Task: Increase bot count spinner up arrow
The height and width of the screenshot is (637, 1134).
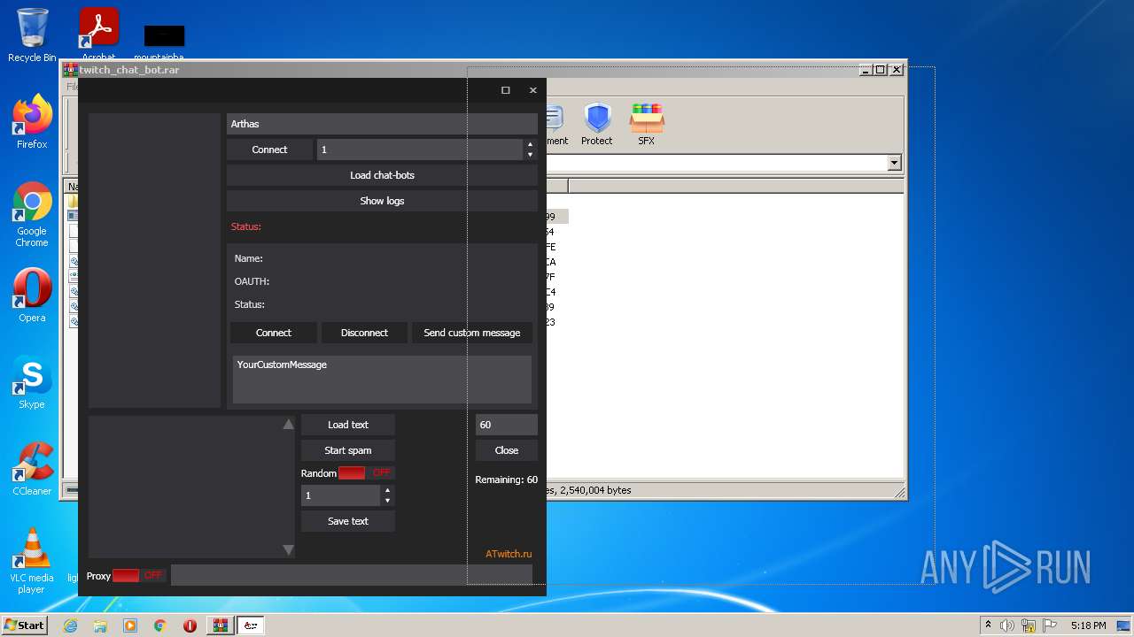Action: click(531, 144)
